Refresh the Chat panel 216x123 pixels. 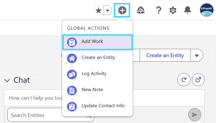(x=184, y=80)
